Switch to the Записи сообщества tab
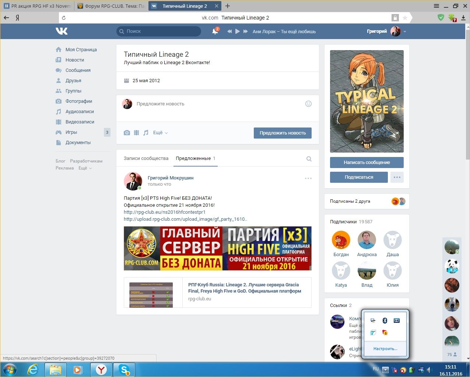 coord(146,158)
